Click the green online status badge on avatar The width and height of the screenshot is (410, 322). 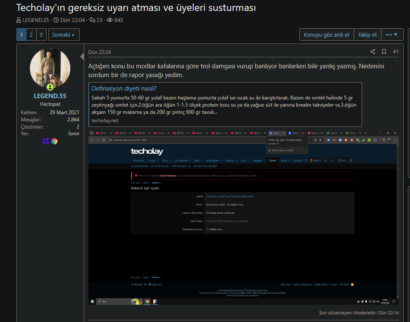pyautogui.click(x=50, y=87)
